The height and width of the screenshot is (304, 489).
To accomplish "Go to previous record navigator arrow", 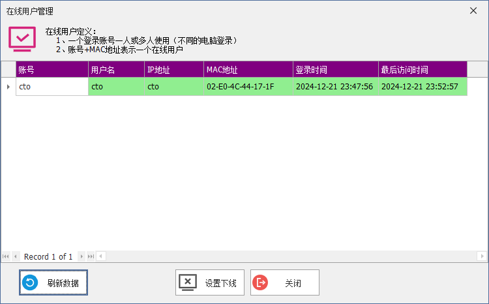I will click(x=15, y=256).
